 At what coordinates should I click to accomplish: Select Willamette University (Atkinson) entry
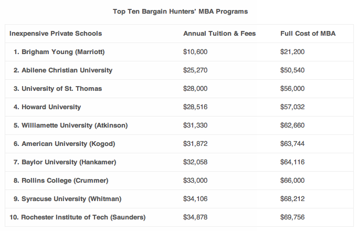(70, 125)
